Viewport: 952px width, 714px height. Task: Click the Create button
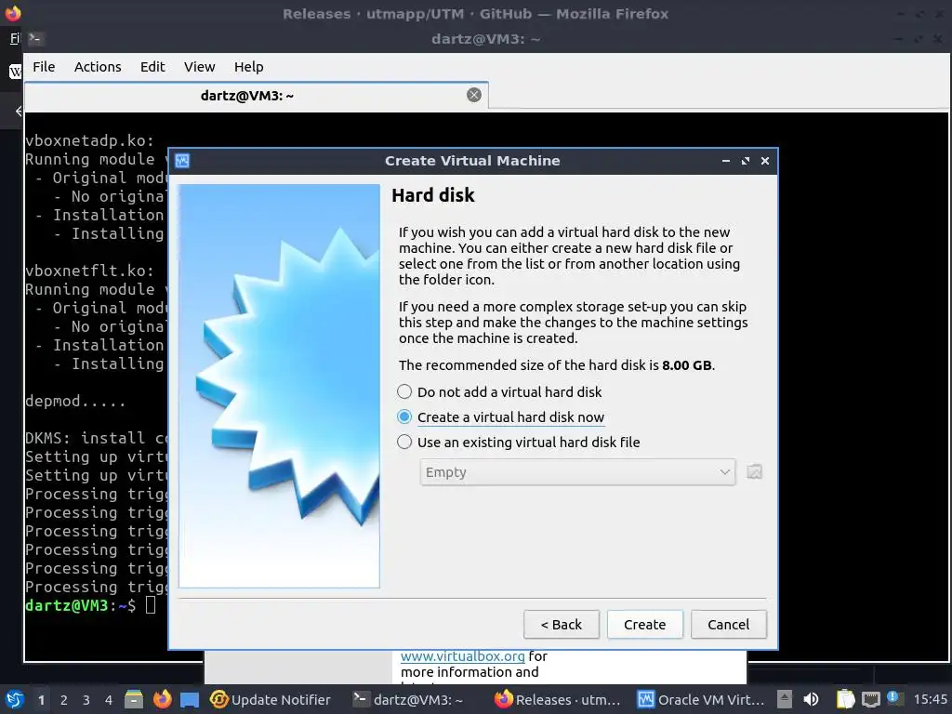[x=645, y=624]
